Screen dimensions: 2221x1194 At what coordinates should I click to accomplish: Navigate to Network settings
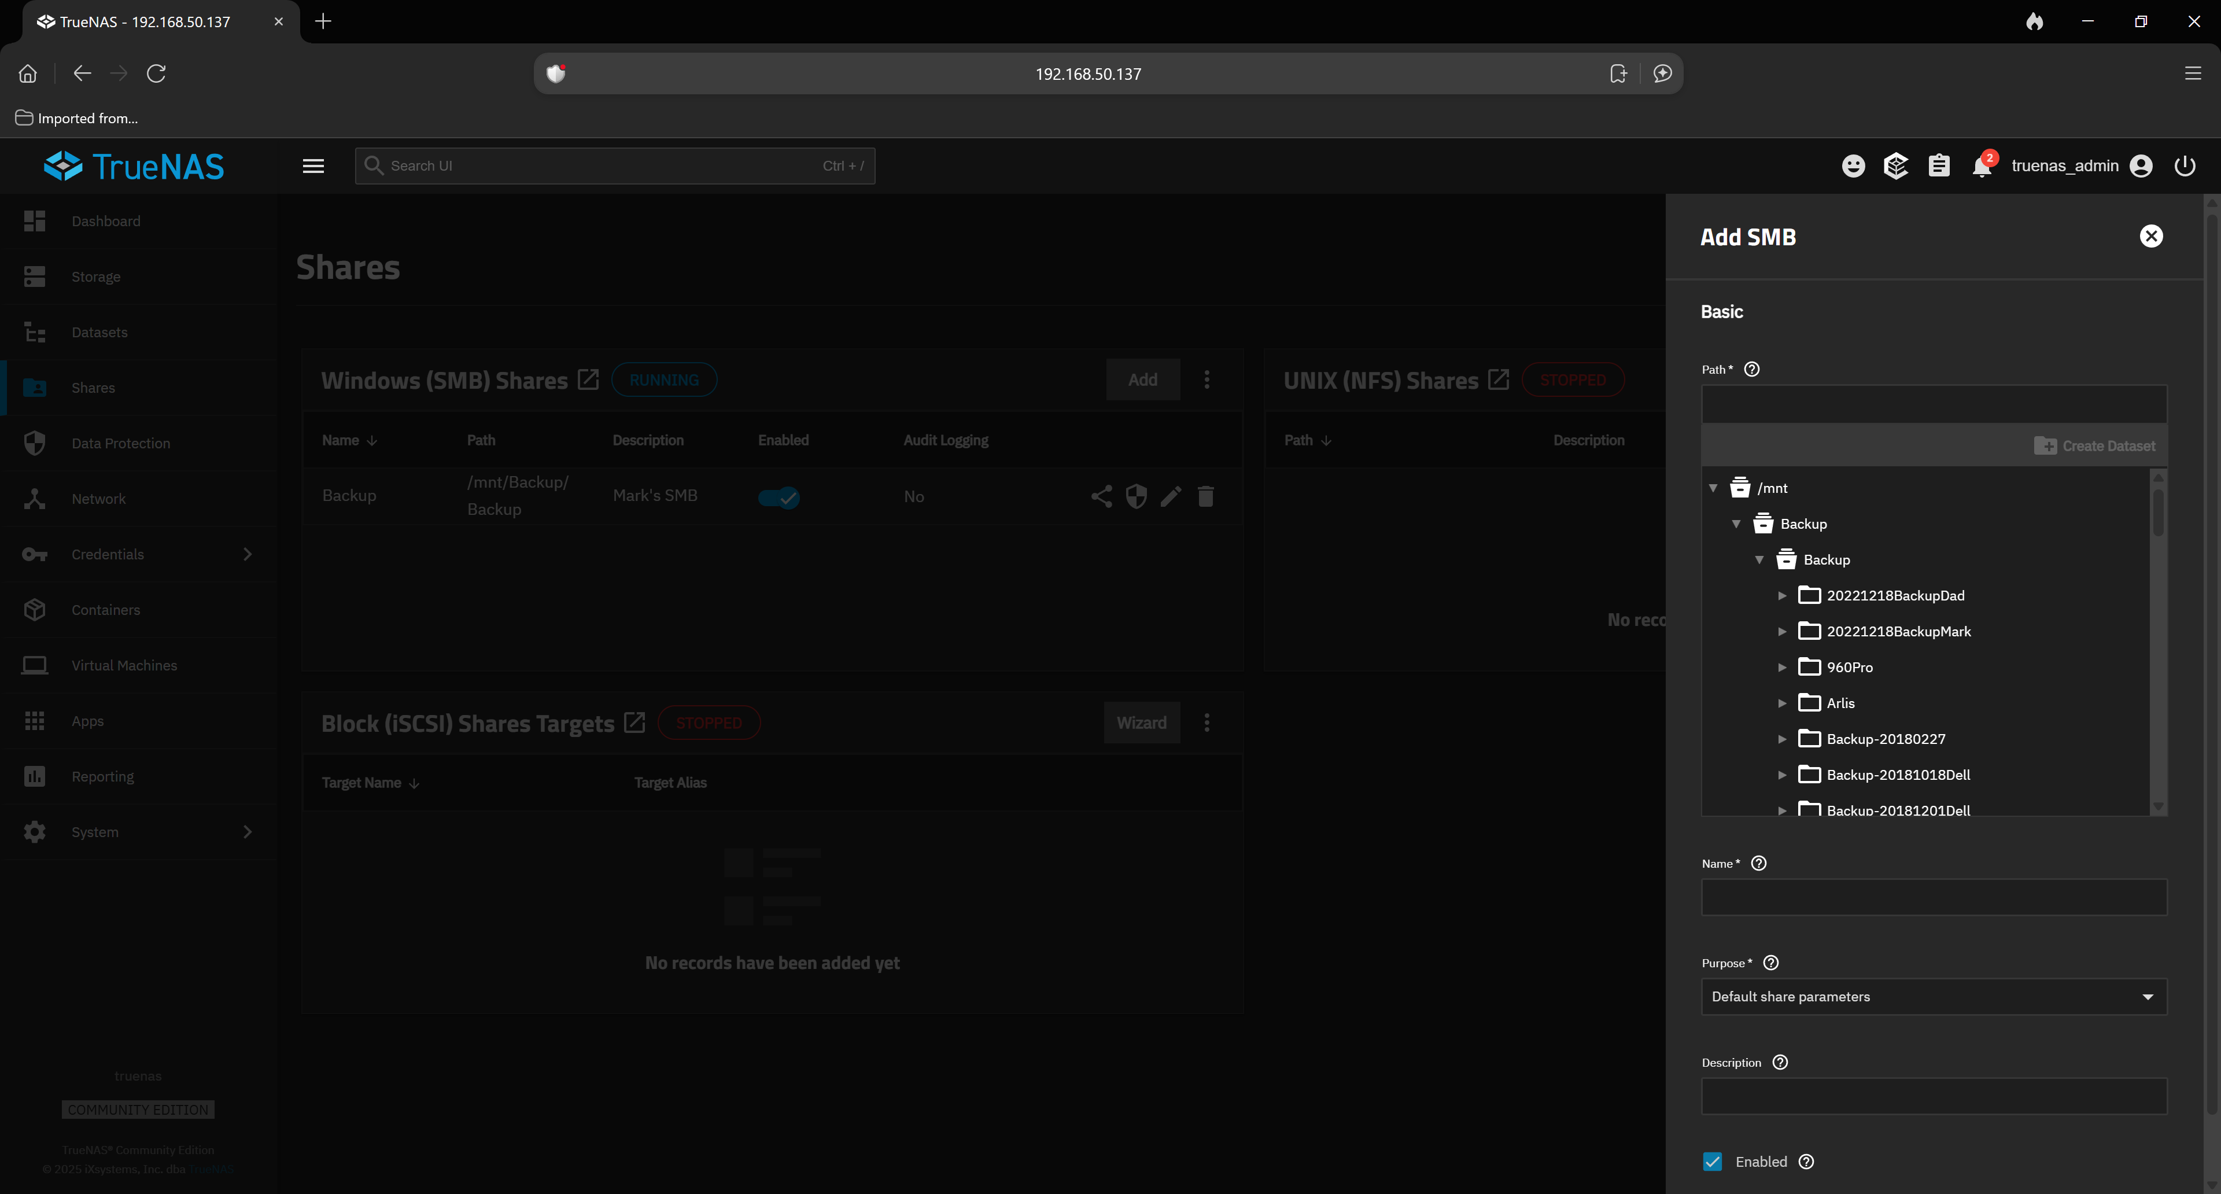click(x=139, y=498)
